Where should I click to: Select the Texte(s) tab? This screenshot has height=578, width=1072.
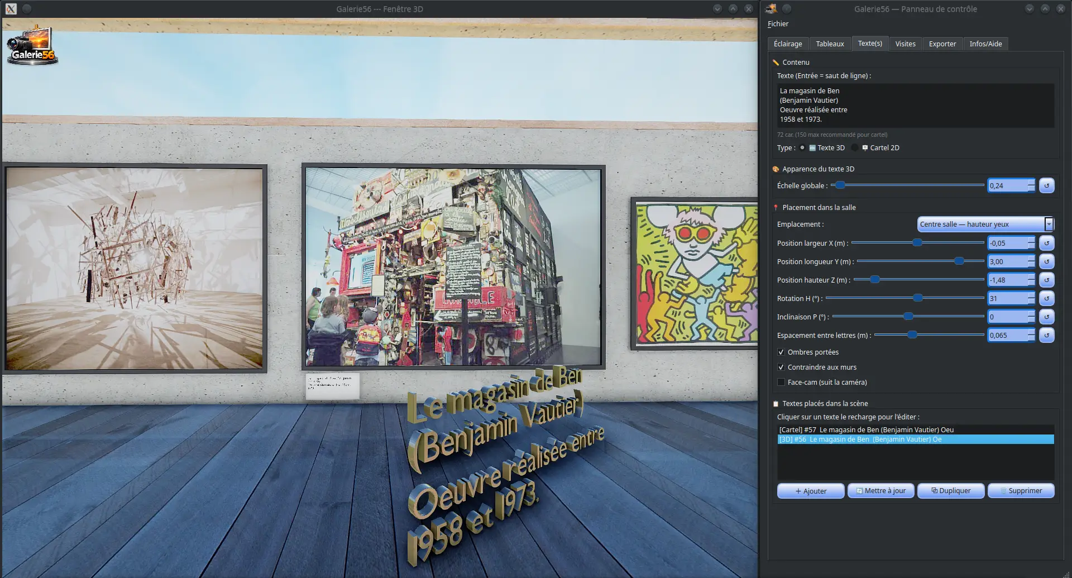pyautogui.click(x=870, y=44)
